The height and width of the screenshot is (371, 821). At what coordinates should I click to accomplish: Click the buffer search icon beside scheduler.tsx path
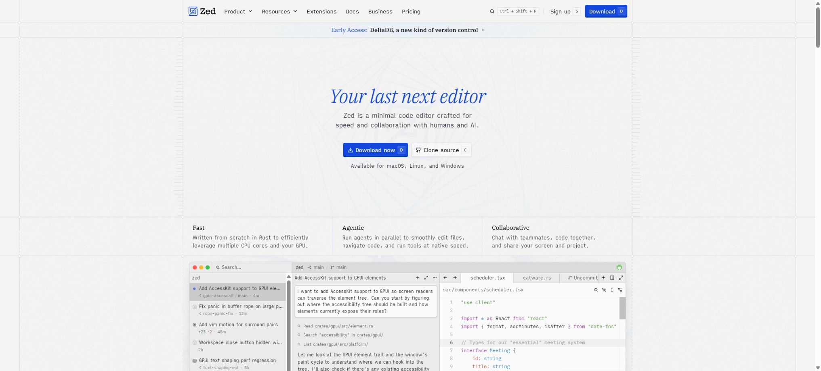coord(596,290)
